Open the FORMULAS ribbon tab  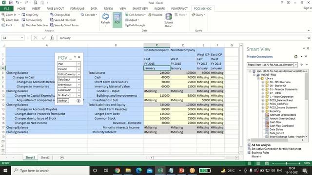[x=77, y=9]
